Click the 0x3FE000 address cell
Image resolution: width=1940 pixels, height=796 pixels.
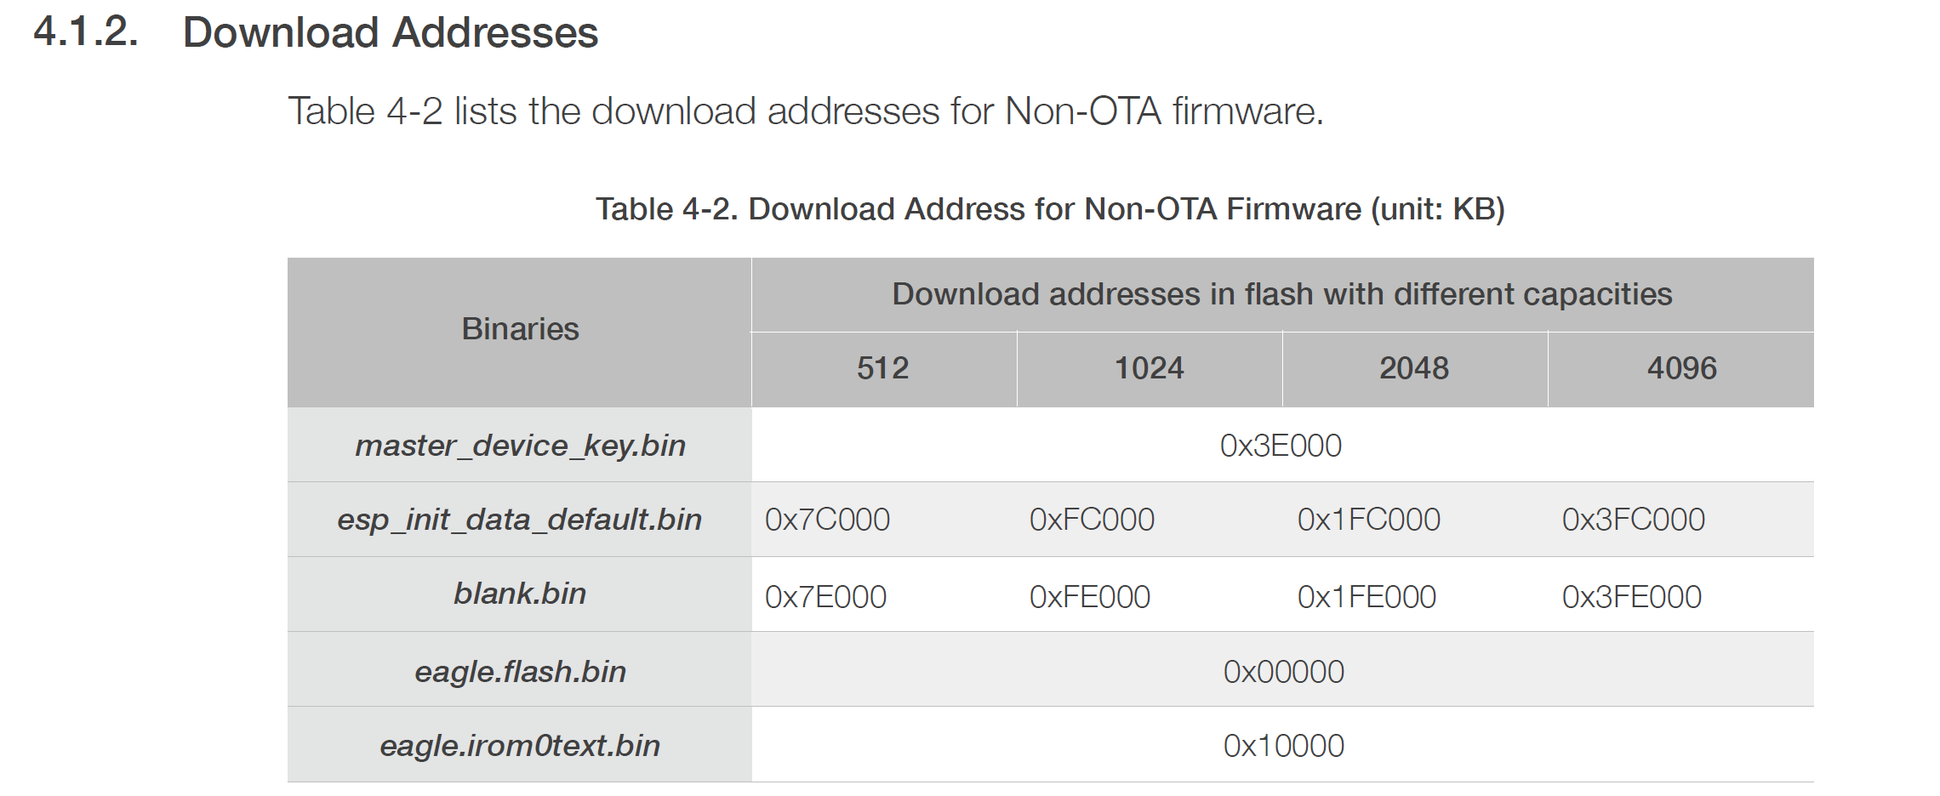pyautogui.click(x=1631, y=597)
